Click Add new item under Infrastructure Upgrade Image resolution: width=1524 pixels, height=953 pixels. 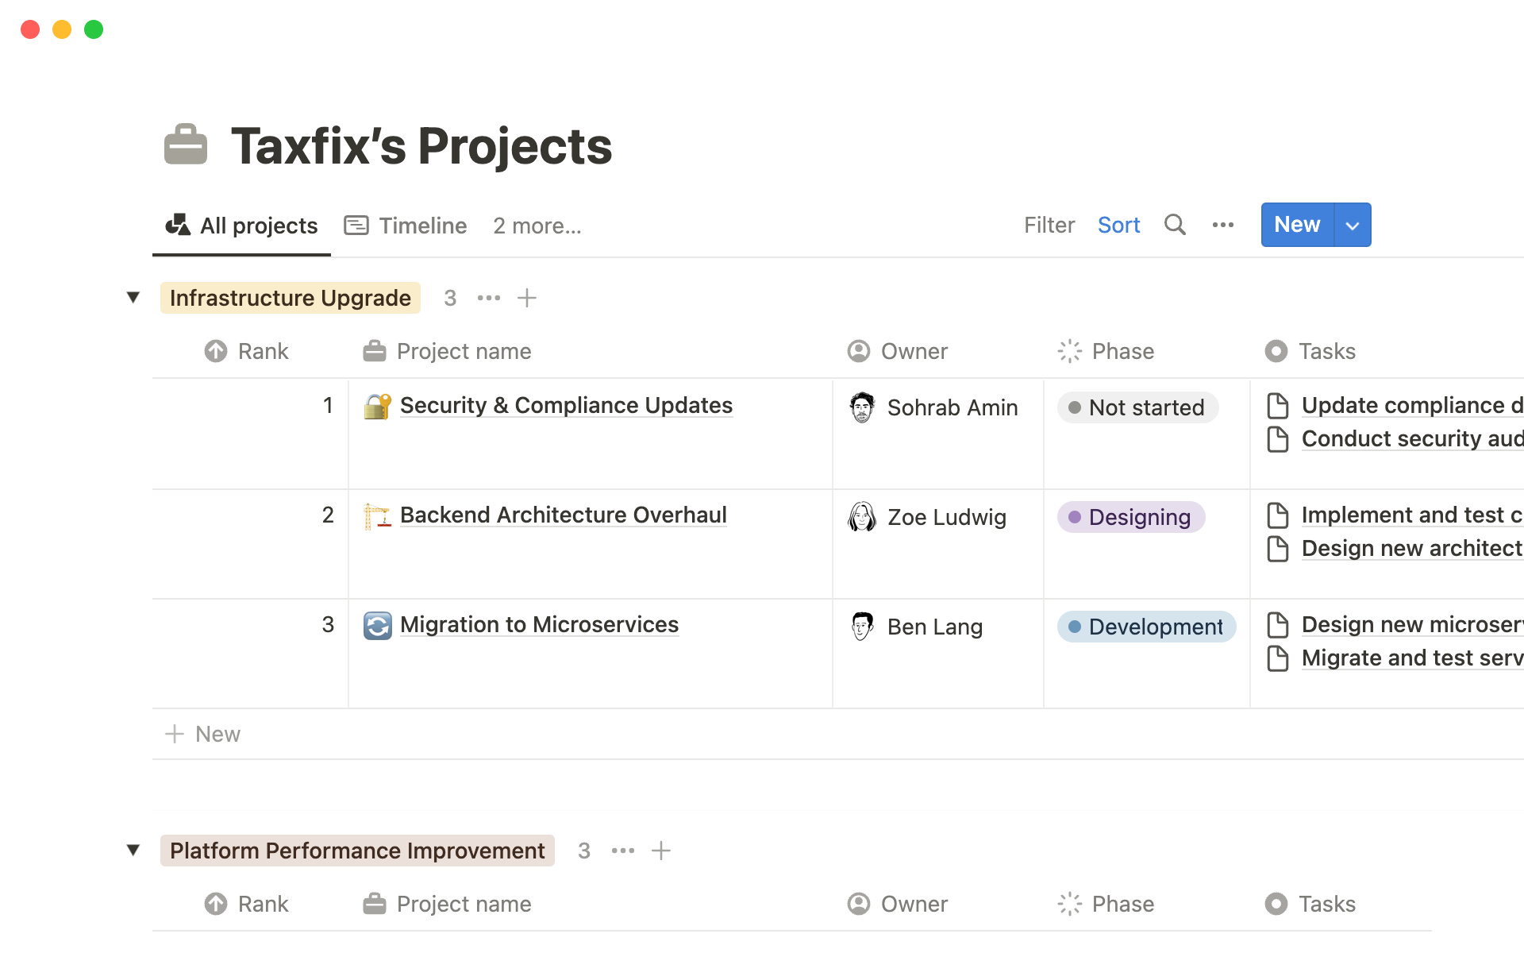point(203,732)
